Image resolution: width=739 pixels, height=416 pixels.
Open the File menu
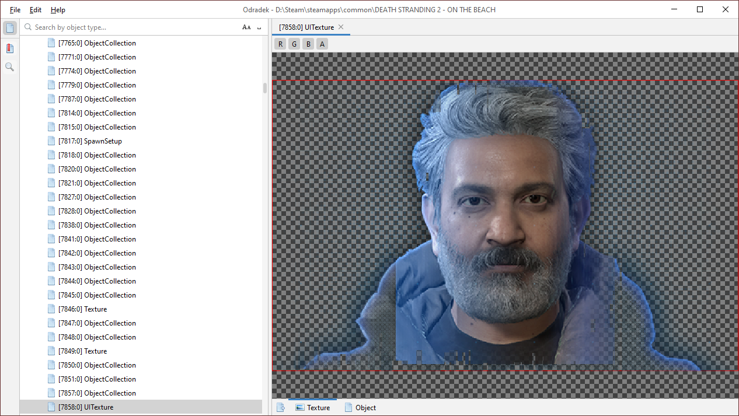pos(15,10)
